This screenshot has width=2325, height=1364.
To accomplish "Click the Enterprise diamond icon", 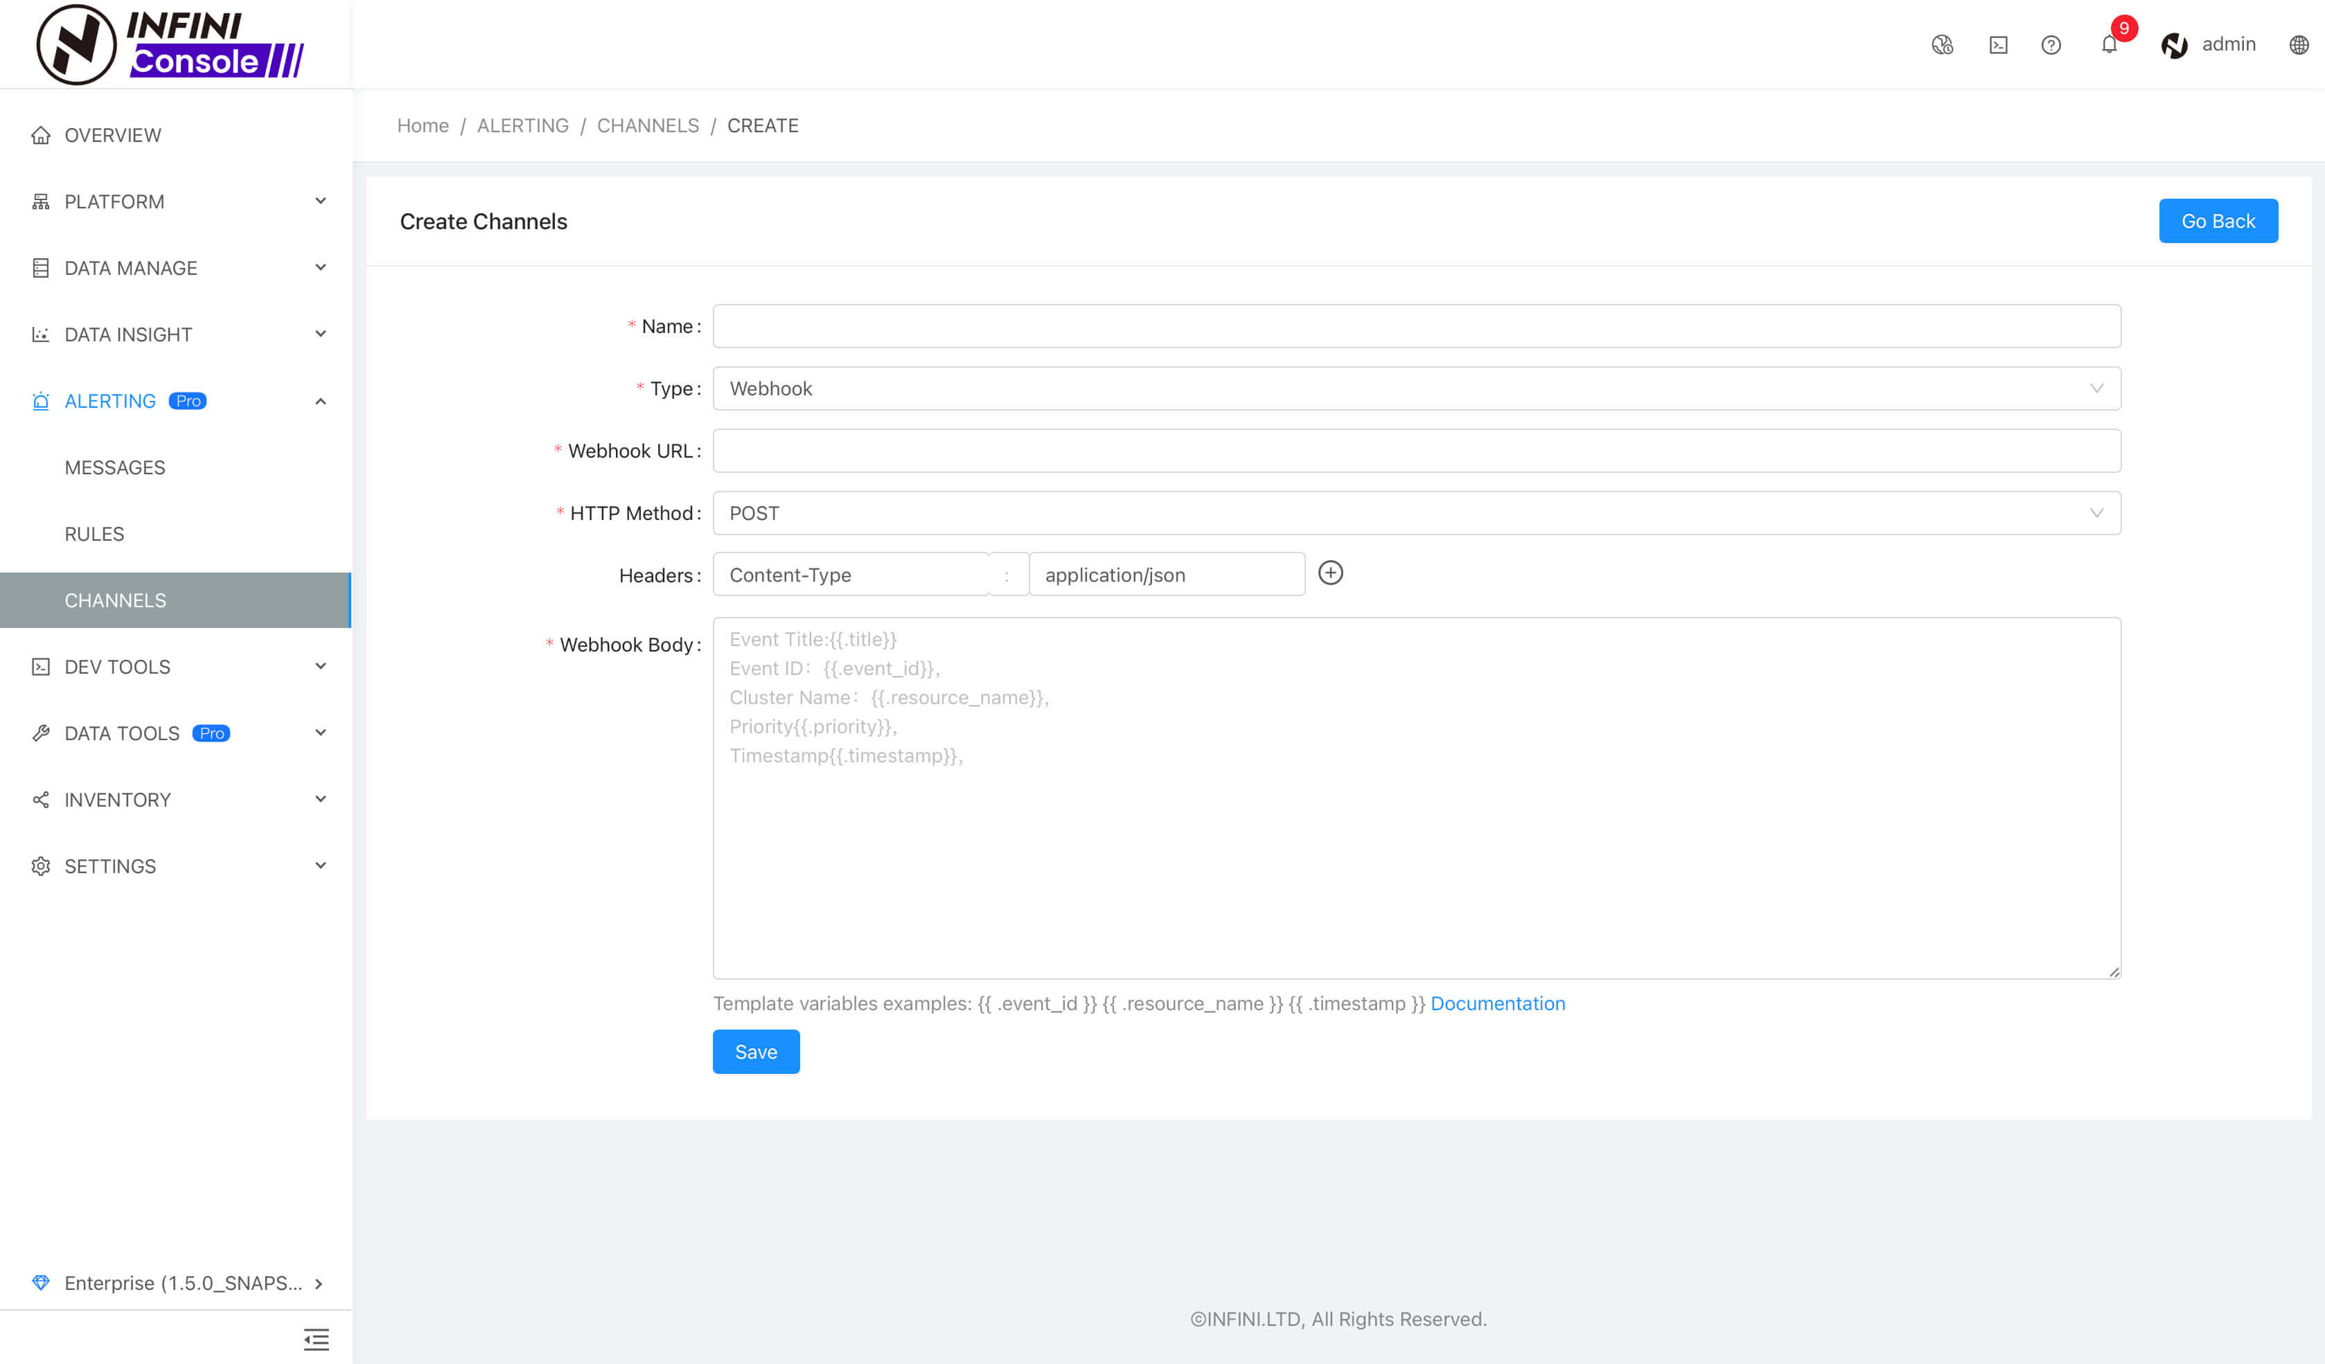I will (41, 1283).
